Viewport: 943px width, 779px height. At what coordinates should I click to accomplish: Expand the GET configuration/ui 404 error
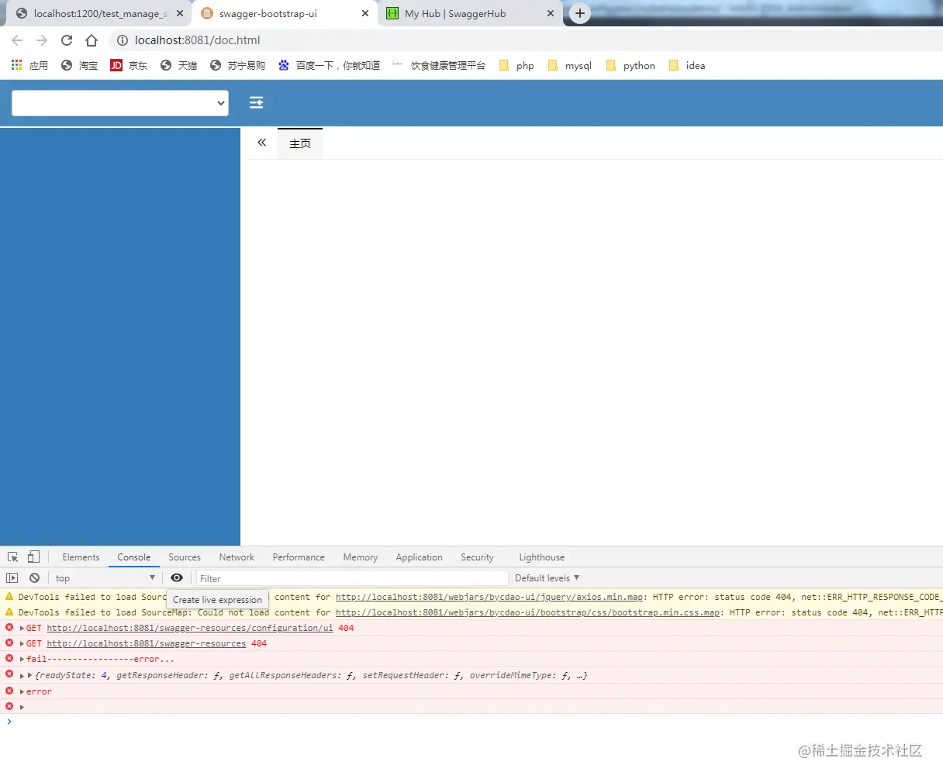click(x=22, y=628)
